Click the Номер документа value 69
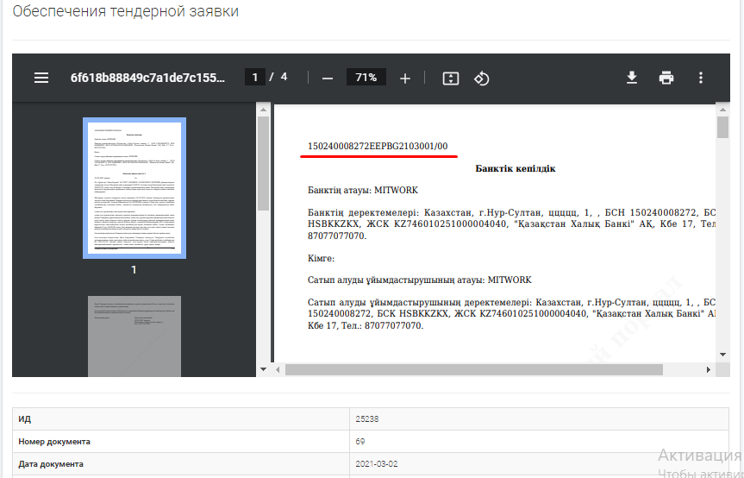This screenshot has width=744, height=478. pyautogui.click(x=360, y=442)
